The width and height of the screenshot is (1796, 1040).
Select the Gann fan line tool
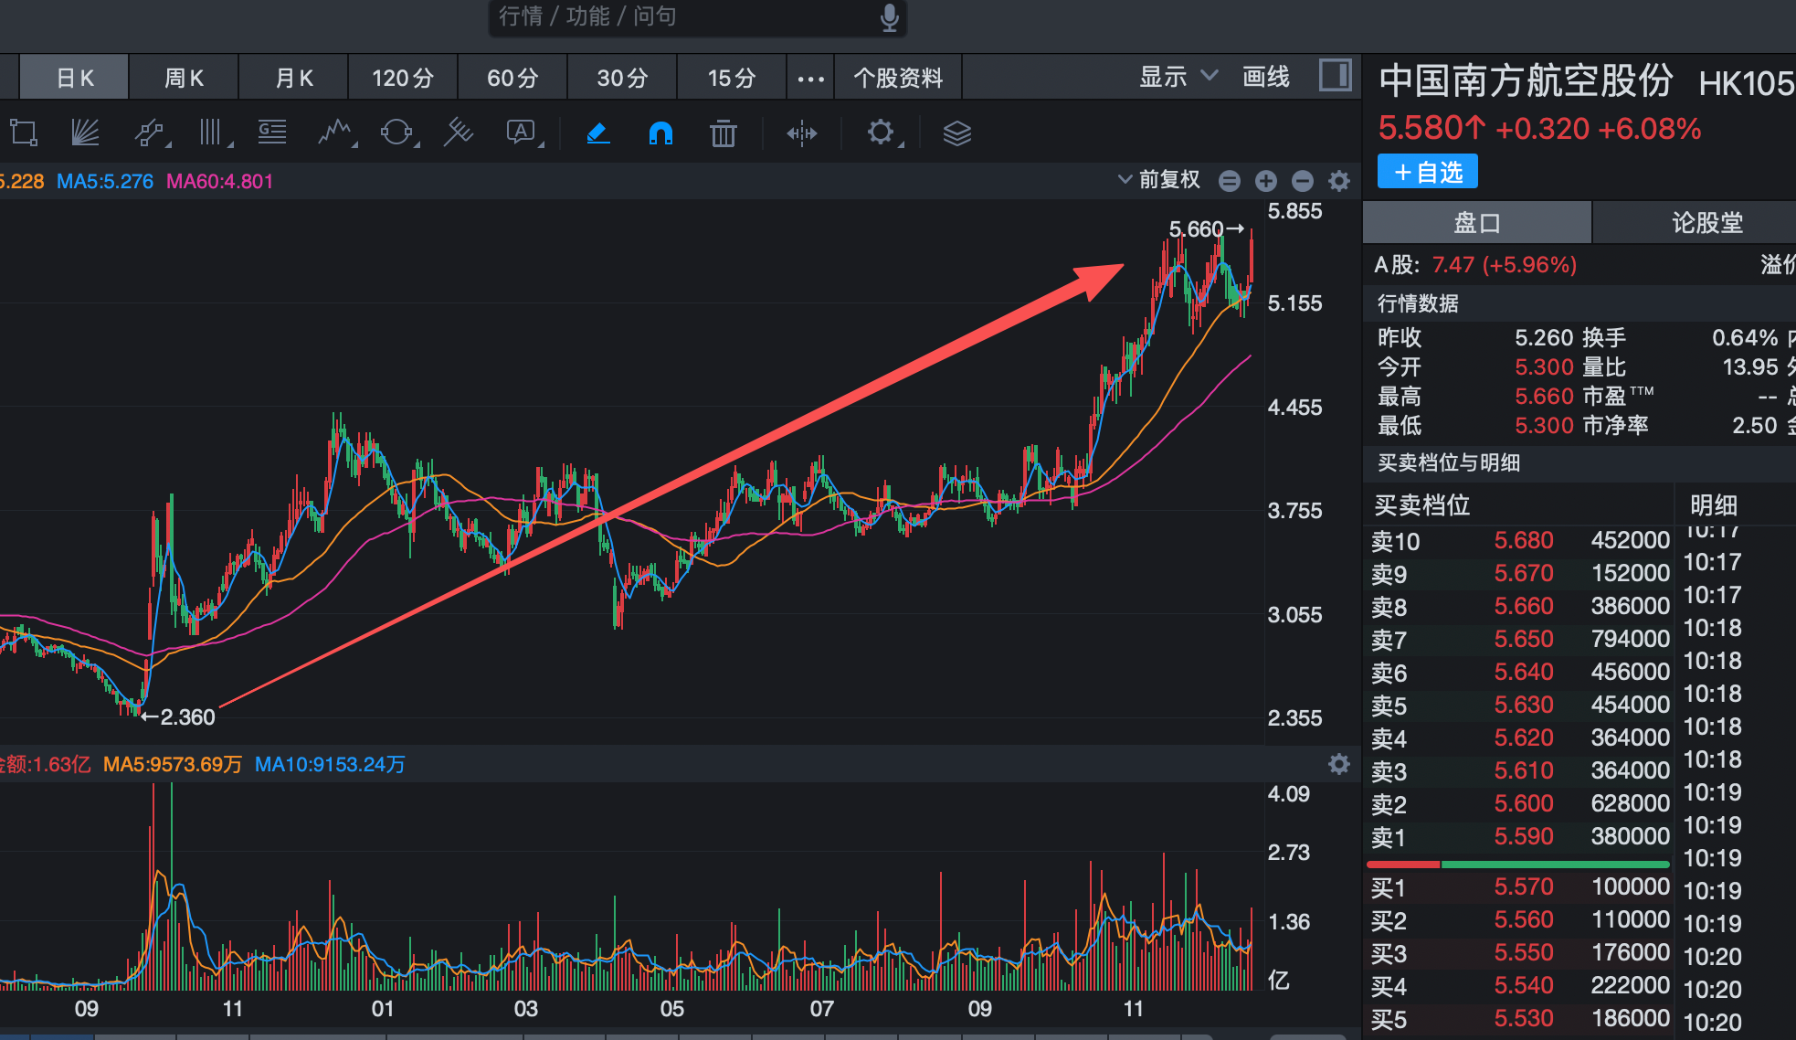tap(85, 133)
